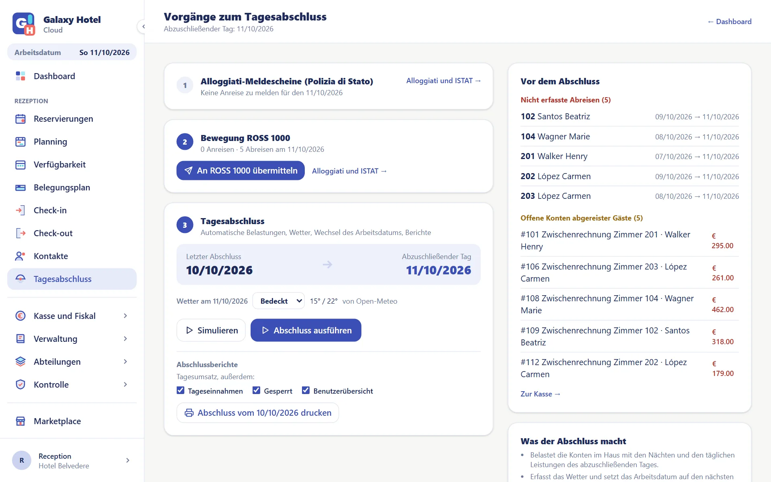
Task: Go to Belegungsplan menu item
Action: [x=72, y=188]
